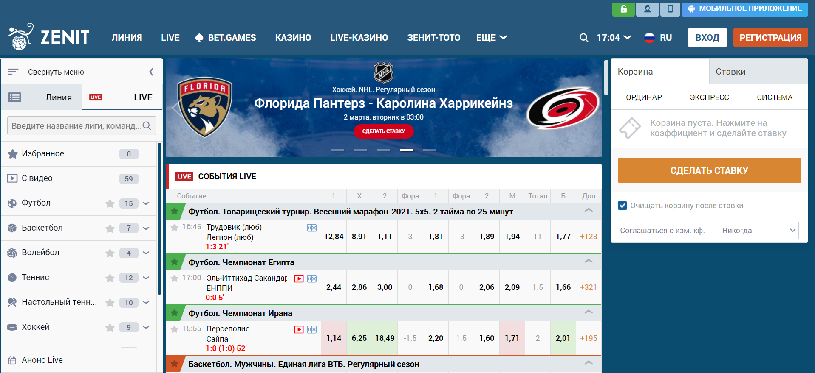
Task: Favorite the Баскетбол sport star
Action: pyautogui.click(x=110, y=228)
